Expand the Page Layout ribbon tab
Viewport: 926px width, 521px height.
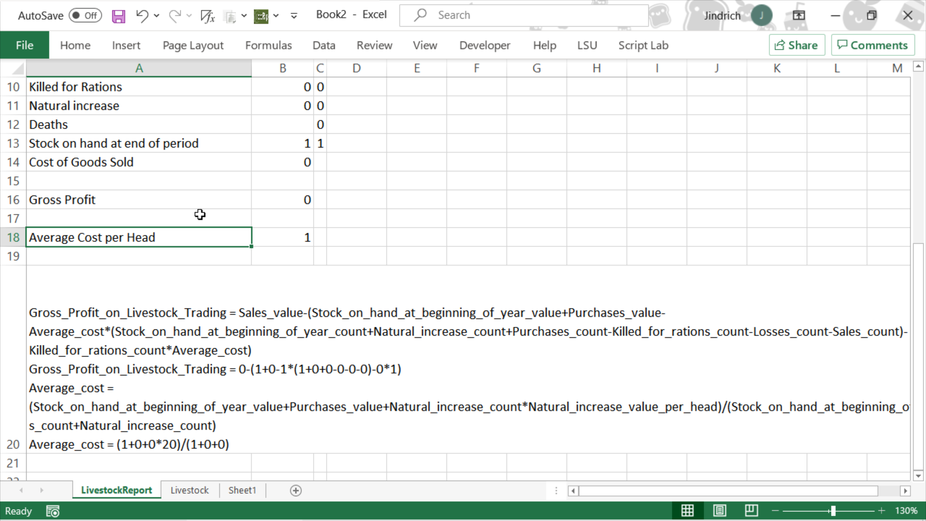coord(194,45)
